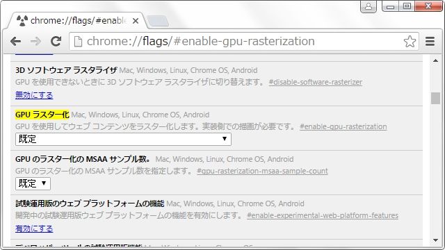445x250 pixels.
Task: Close the Chrome window
Action: click(x=428, y=6)
